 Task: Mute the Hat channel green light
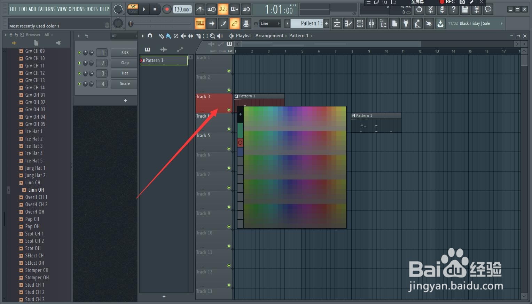[79, 73]
